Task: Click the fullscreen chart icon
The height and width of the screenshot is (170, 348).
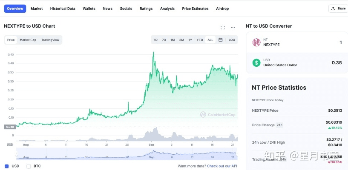Action: point(222,28)
